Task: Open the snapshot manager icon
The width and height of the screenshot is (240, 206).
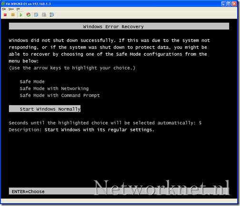Action: pos(52,15)
